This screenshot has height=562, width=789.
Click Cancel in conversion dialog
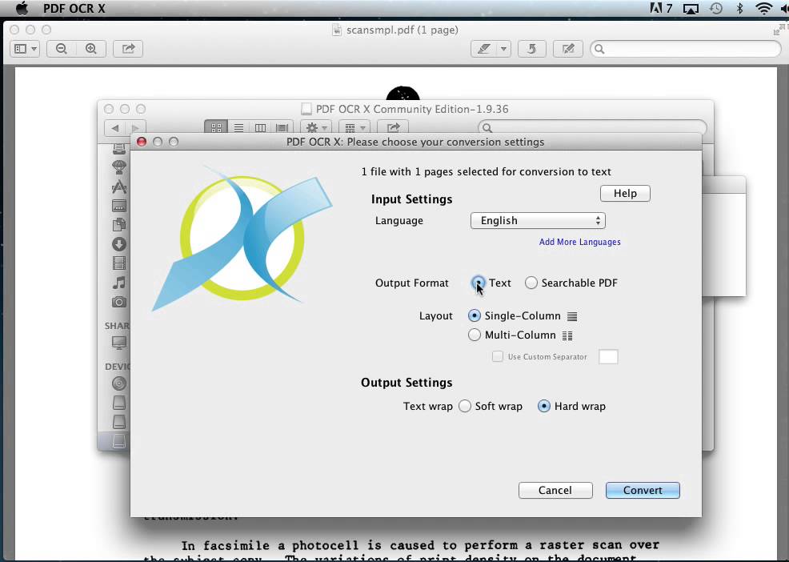point(555,491)
